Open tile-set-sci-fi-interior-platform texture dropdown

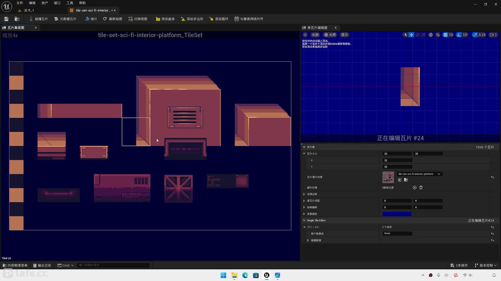pos(420,174)
